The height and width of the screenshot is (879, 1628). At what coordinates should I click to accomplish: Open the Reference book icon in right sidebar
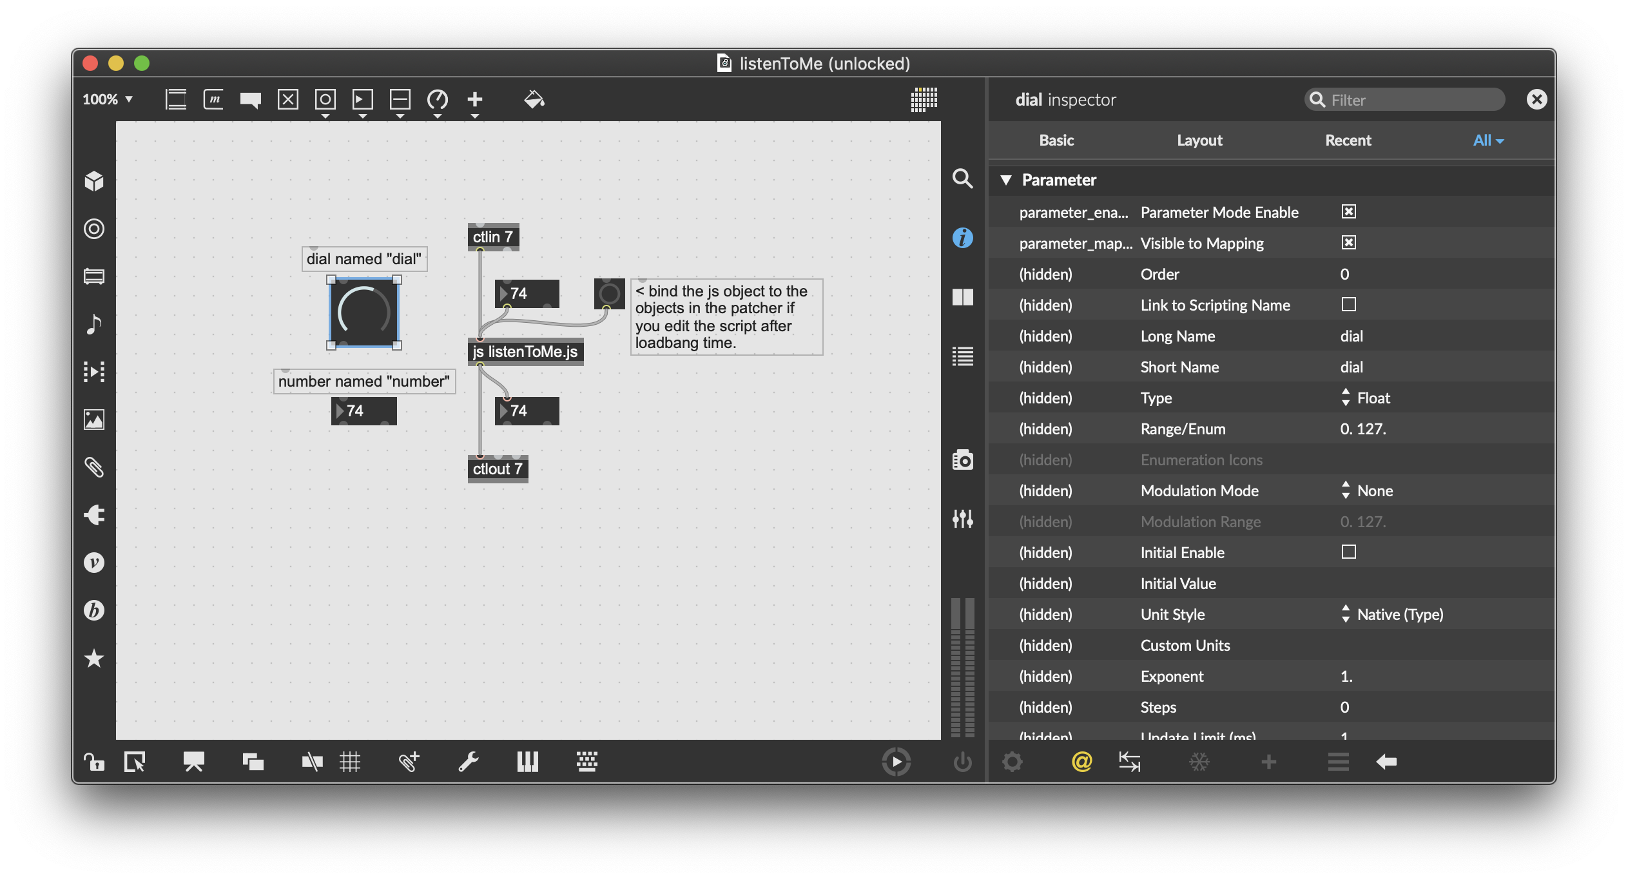pyautogui.click(x=963, y=297)
